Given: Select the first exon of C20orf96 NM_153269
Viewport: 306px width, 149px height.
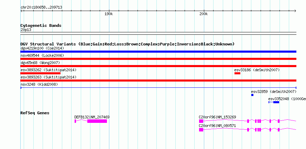Looking at the screenshot, I should [x=201, y=121].
